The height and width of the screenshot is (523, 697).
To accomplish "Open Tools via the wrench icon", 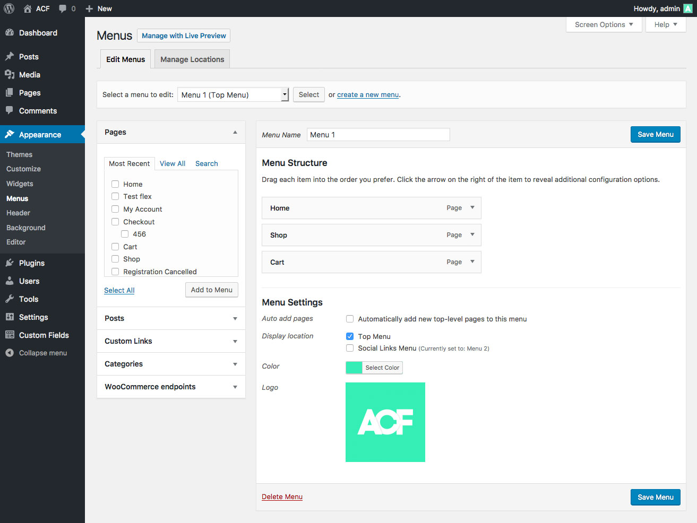I will point(10,299).
